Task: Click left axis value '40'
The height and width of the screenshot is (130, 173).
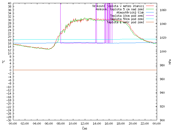Action: coord(10,3)
